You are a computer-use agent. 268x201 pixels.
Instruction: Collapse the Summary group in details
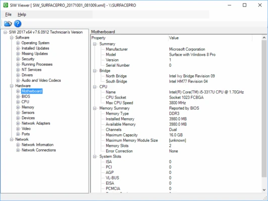click(x=95, y=44)
